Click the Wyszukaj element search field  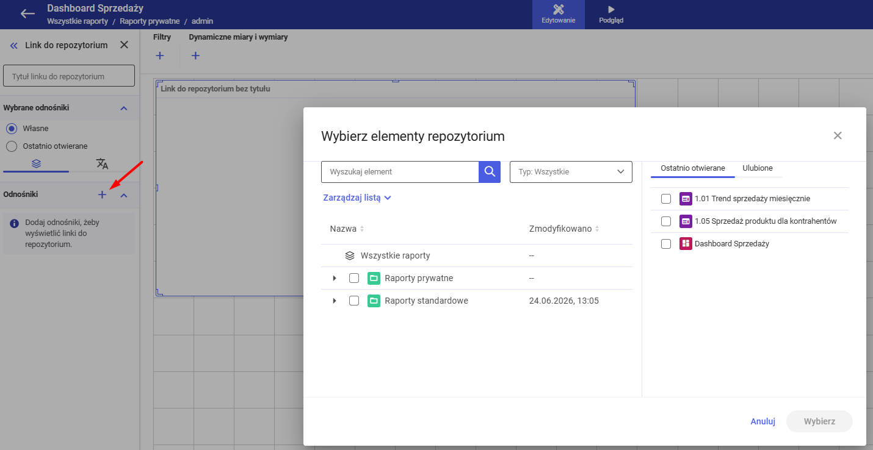[x=400, y=172]
